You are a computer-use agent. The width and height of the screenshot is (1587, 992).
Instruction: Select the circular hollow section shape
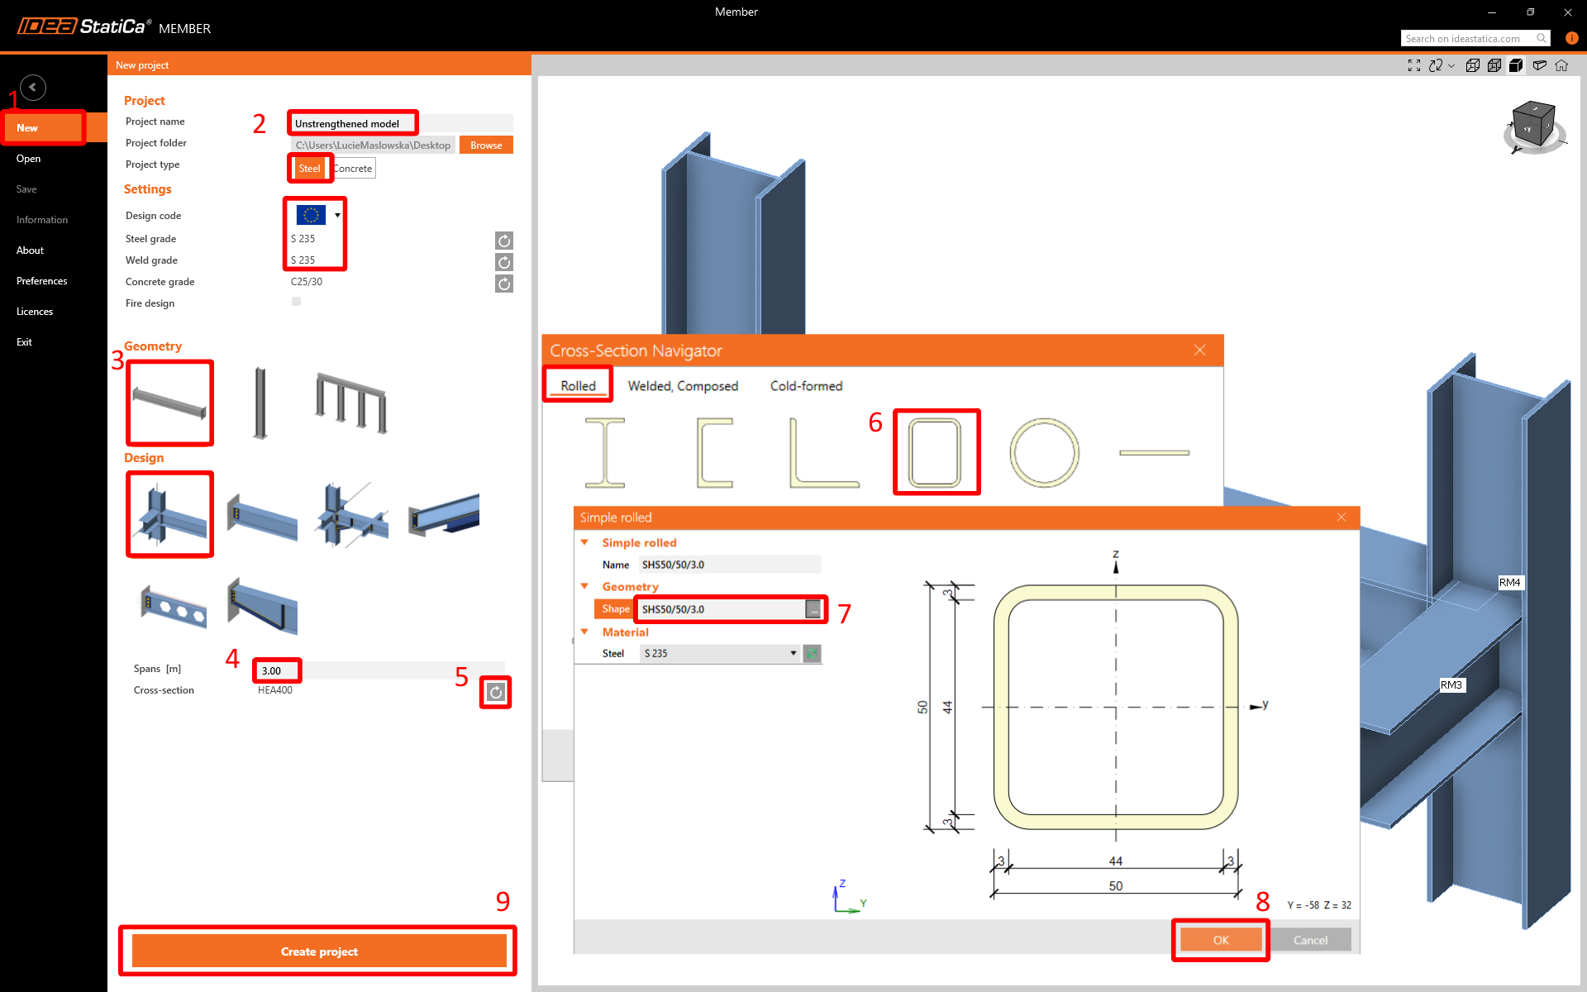[x=1044, y=452]
